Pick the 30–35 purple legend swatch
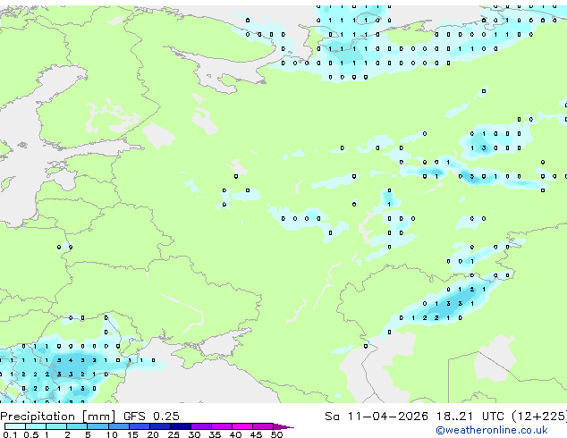The height and width of the screenshot is (438, 567). pos(201,426)
